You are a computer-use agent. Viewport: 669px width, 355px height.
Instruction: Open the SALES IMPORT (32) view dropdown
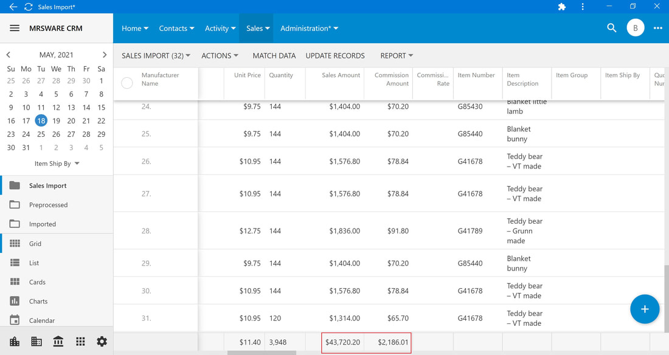click(156, 56)
